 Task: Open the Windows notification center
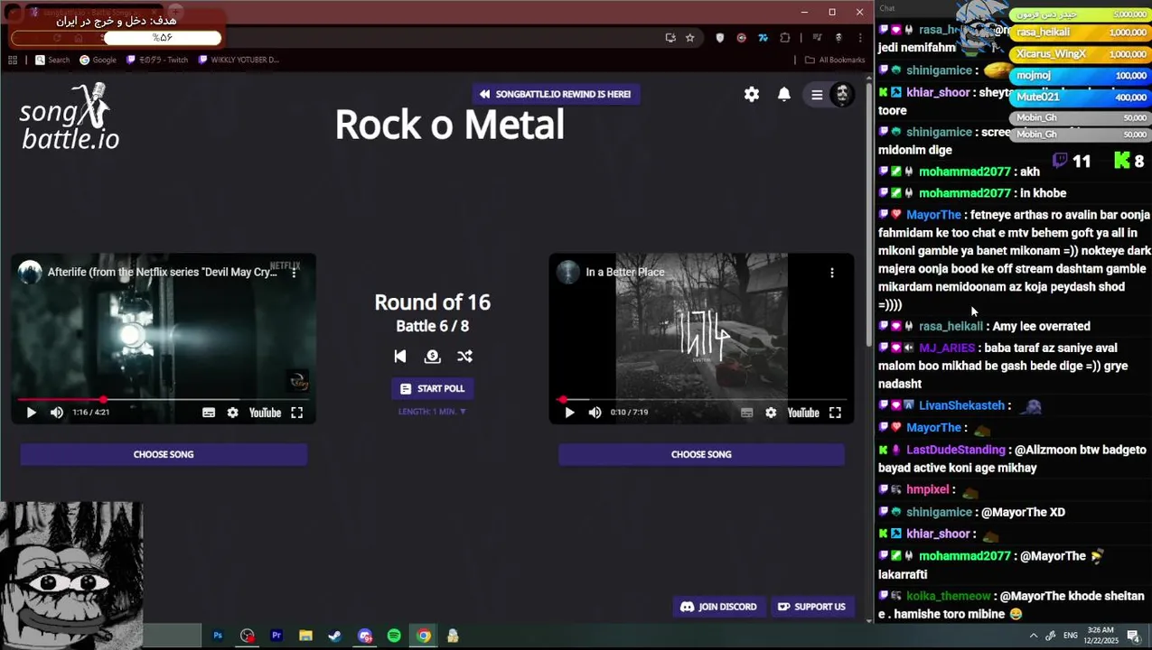(x=1133, y=636)
